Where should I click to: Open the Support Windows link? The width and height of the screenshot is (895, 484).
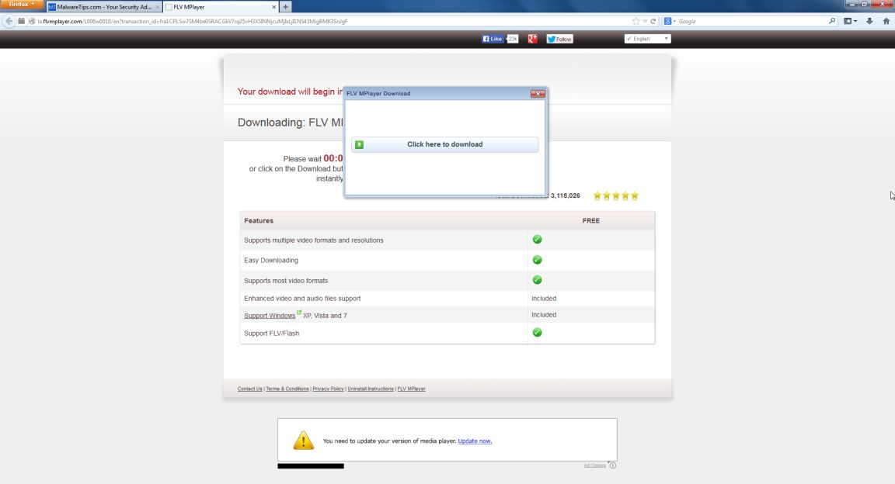270,316
